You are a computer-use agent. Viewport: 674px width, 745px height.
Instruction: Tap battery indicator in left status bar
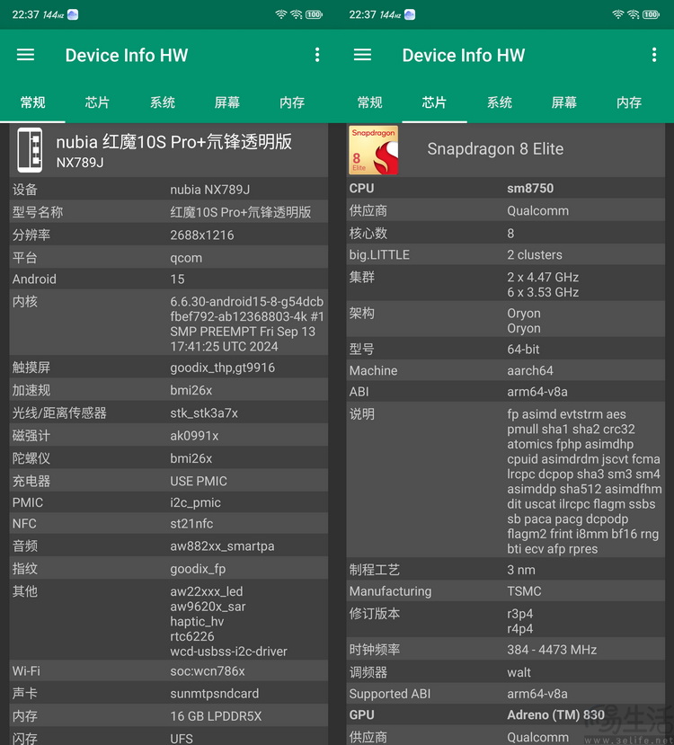(x=314, y=14)
